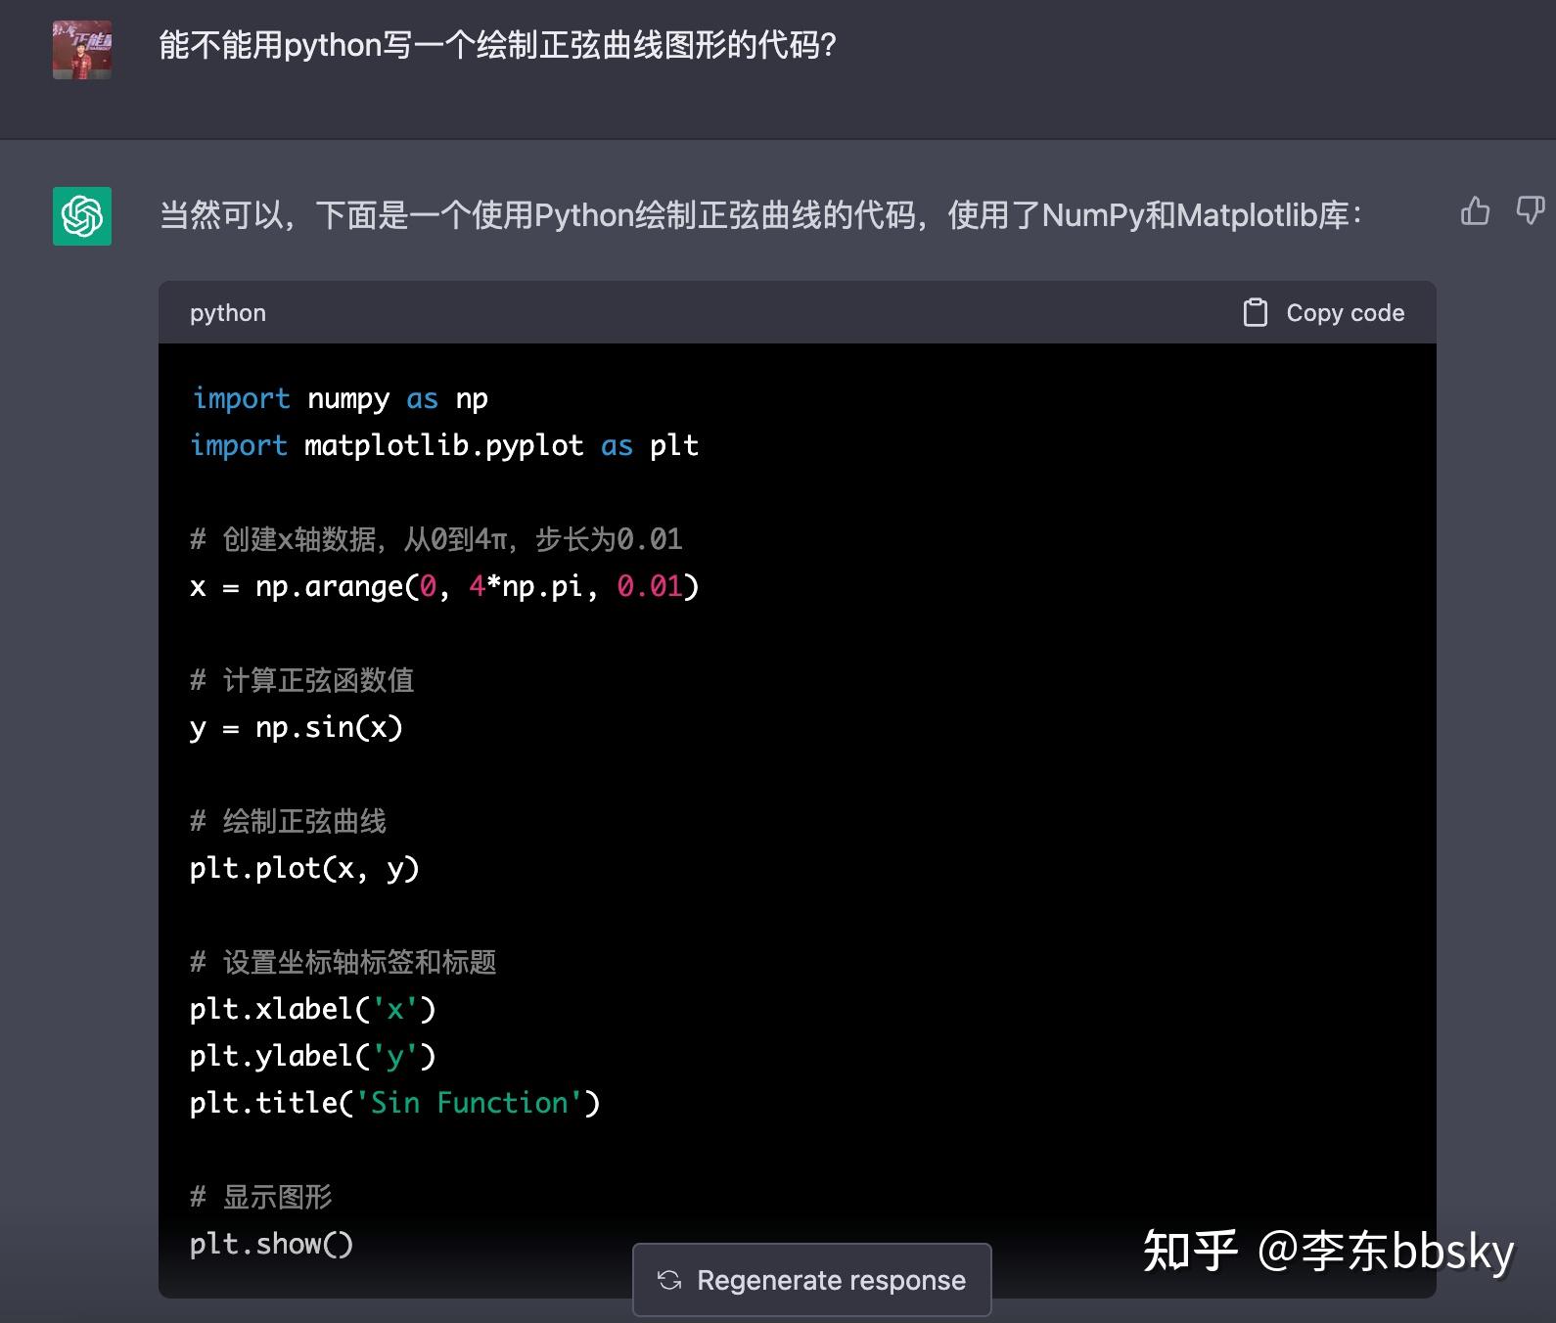Viewport: 1556px width, 1323px height.
Task: Click Regenerate response button
Action: click(812, 1280)
